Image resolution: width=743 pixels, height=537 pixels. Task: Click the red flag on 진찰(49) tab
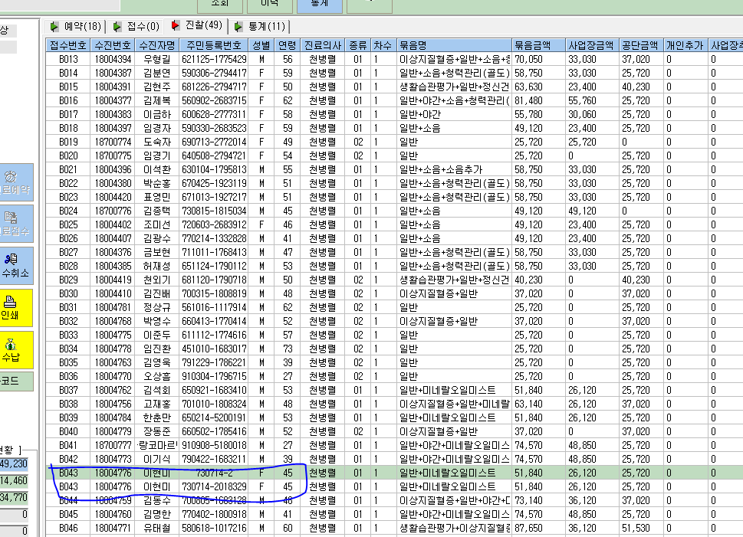tap(176, 25)
